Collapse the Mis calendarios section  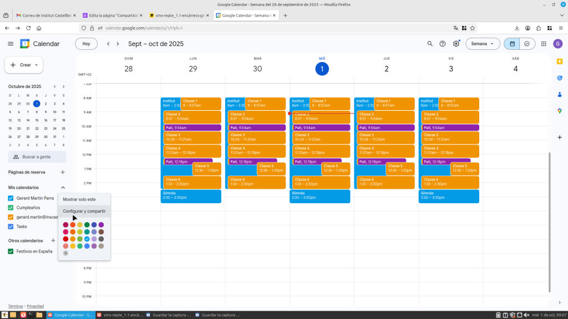pyautogui.click(x=63, y=188)
